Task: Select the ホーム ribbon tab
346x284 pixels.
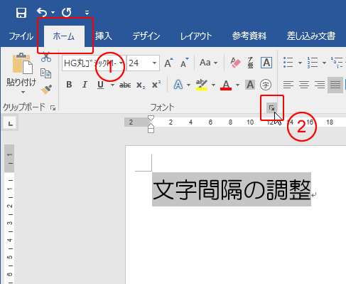Action: point(64,36)
